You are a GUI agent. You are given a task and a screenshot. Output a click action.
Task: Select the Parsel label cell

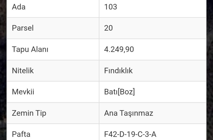tap(53, 28)
